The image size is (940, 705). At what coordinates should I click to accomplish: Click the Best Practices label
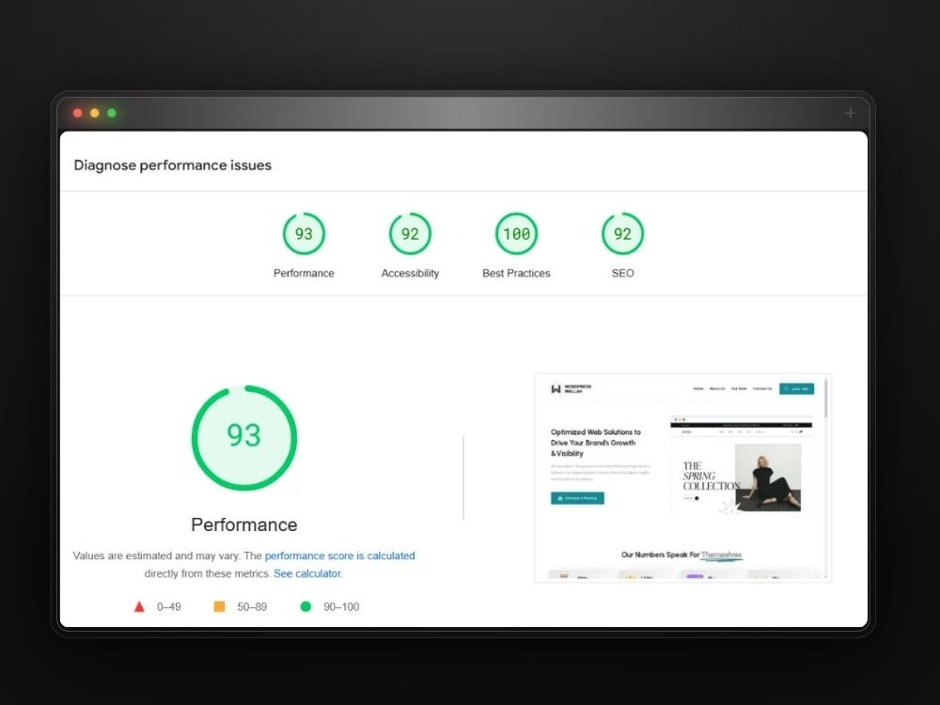(516, 274)
